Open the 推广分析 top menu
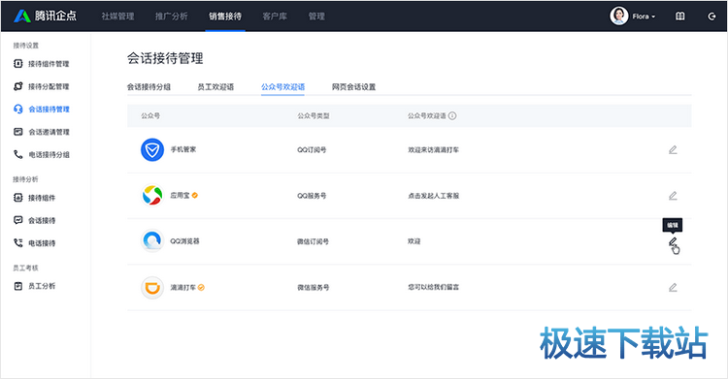 click(171, 16)
